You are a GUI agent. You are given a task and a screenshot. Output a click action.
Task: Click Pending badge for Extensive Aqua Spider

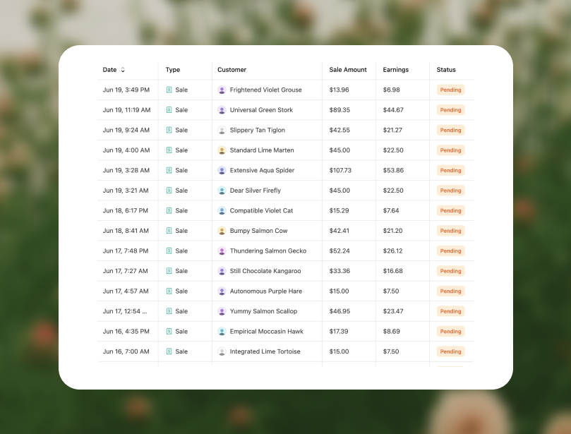click(x=450, y=170)
